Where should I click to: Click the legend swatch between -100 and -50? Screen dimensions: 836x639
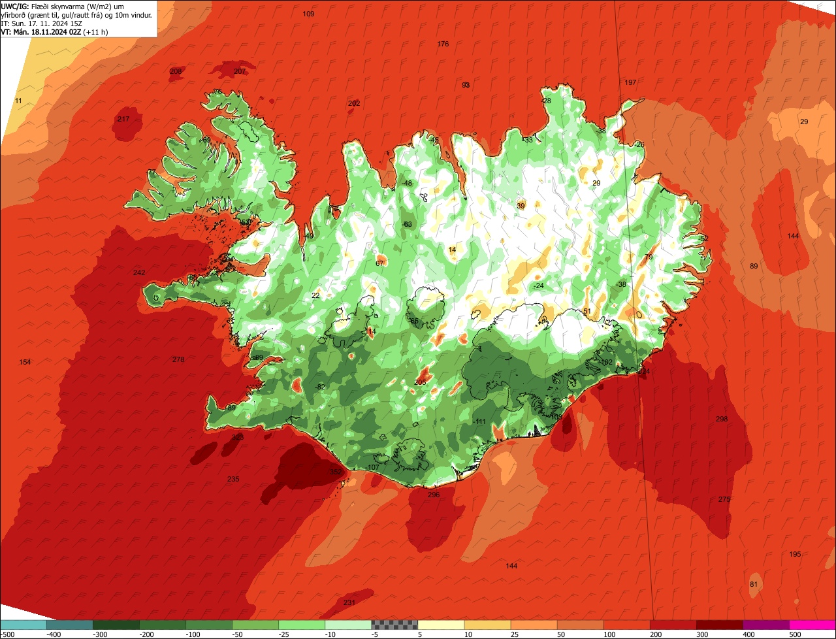coord(208,625)
